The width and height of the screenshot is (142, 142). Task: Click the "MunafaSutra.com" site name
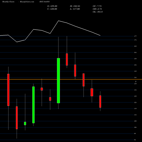click(27, 2)
